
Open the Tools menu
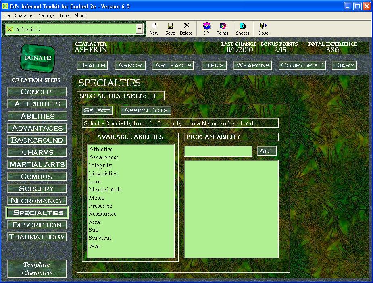(65, 15)
